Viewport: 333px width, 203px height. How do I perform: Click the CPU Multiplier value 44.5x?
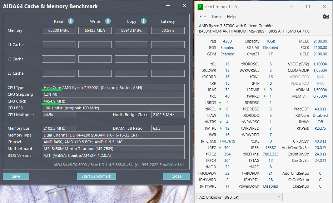click(58, 115)
